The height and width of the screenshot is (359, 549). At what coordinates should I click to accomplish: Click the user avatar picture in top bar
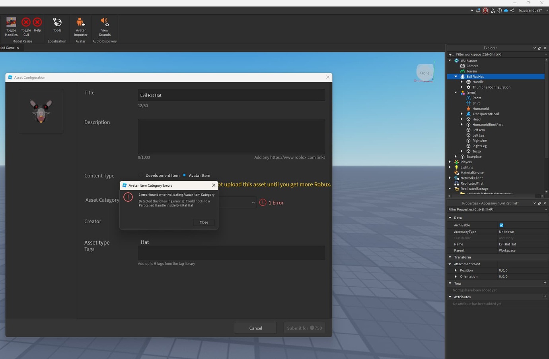click(x=485, y=11)
